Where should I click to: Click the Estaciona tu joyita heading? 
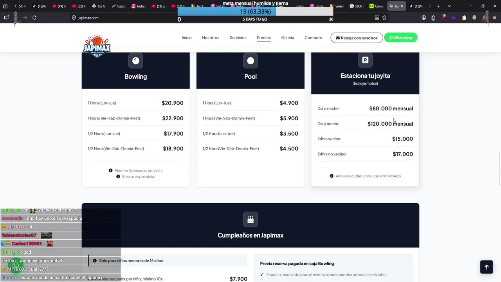365,76
